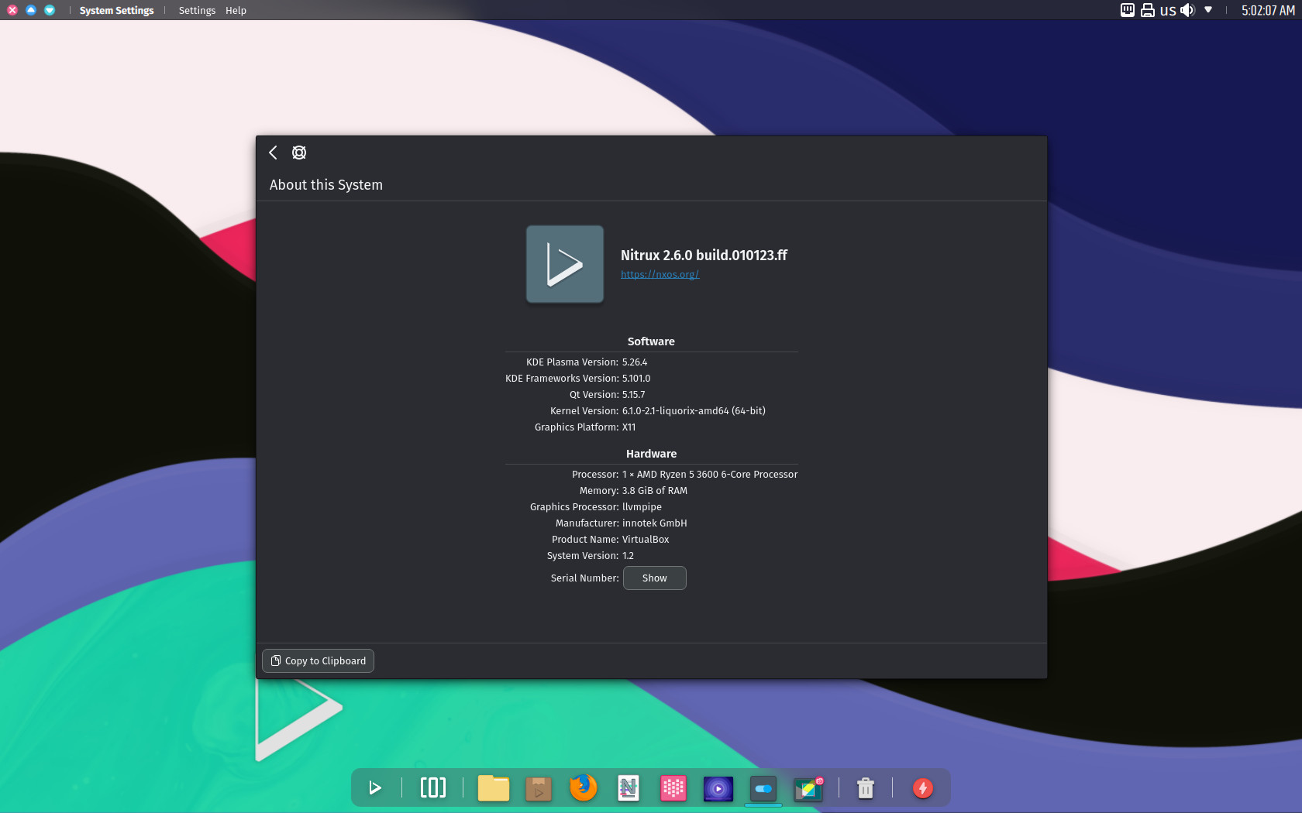Image resolution: width=1302 pixels, height=813 pixels.
Task: Click System Settings title in top bar
Action: pyautogui.click(x=116, y=10)
